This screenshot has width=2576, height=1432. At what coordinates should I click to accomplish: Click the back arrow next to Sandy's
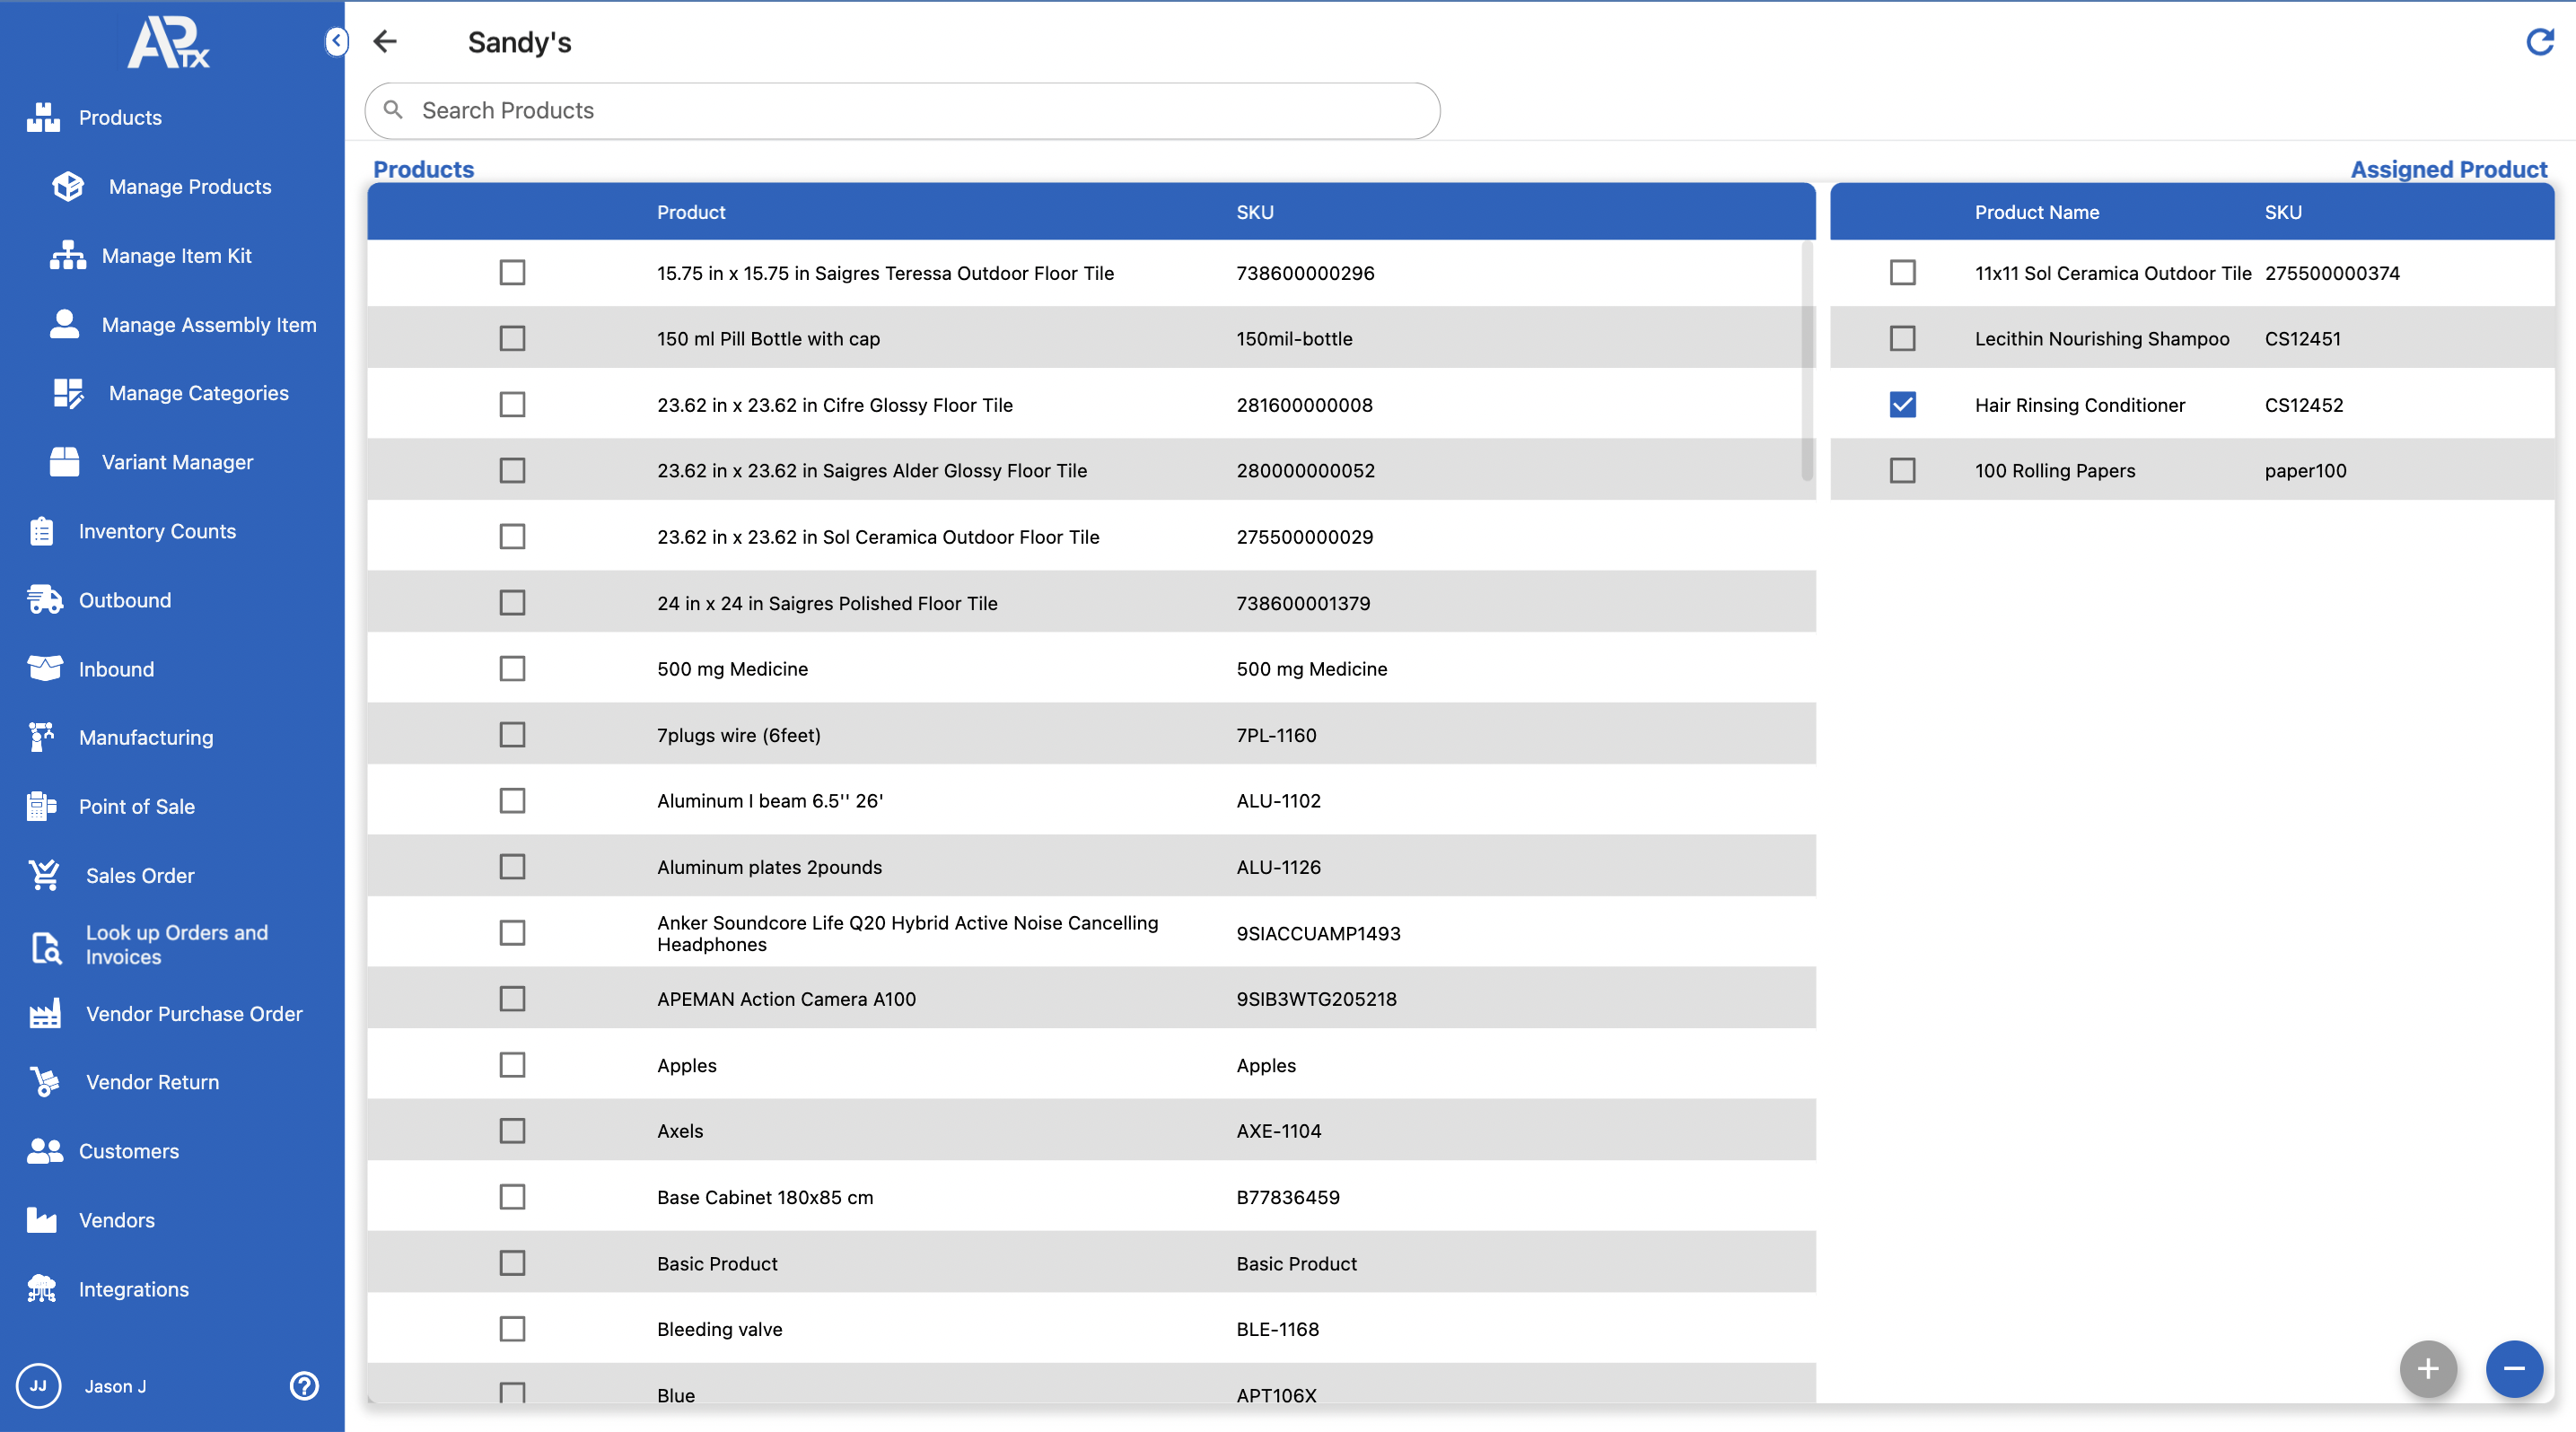[x=385, y=42]
